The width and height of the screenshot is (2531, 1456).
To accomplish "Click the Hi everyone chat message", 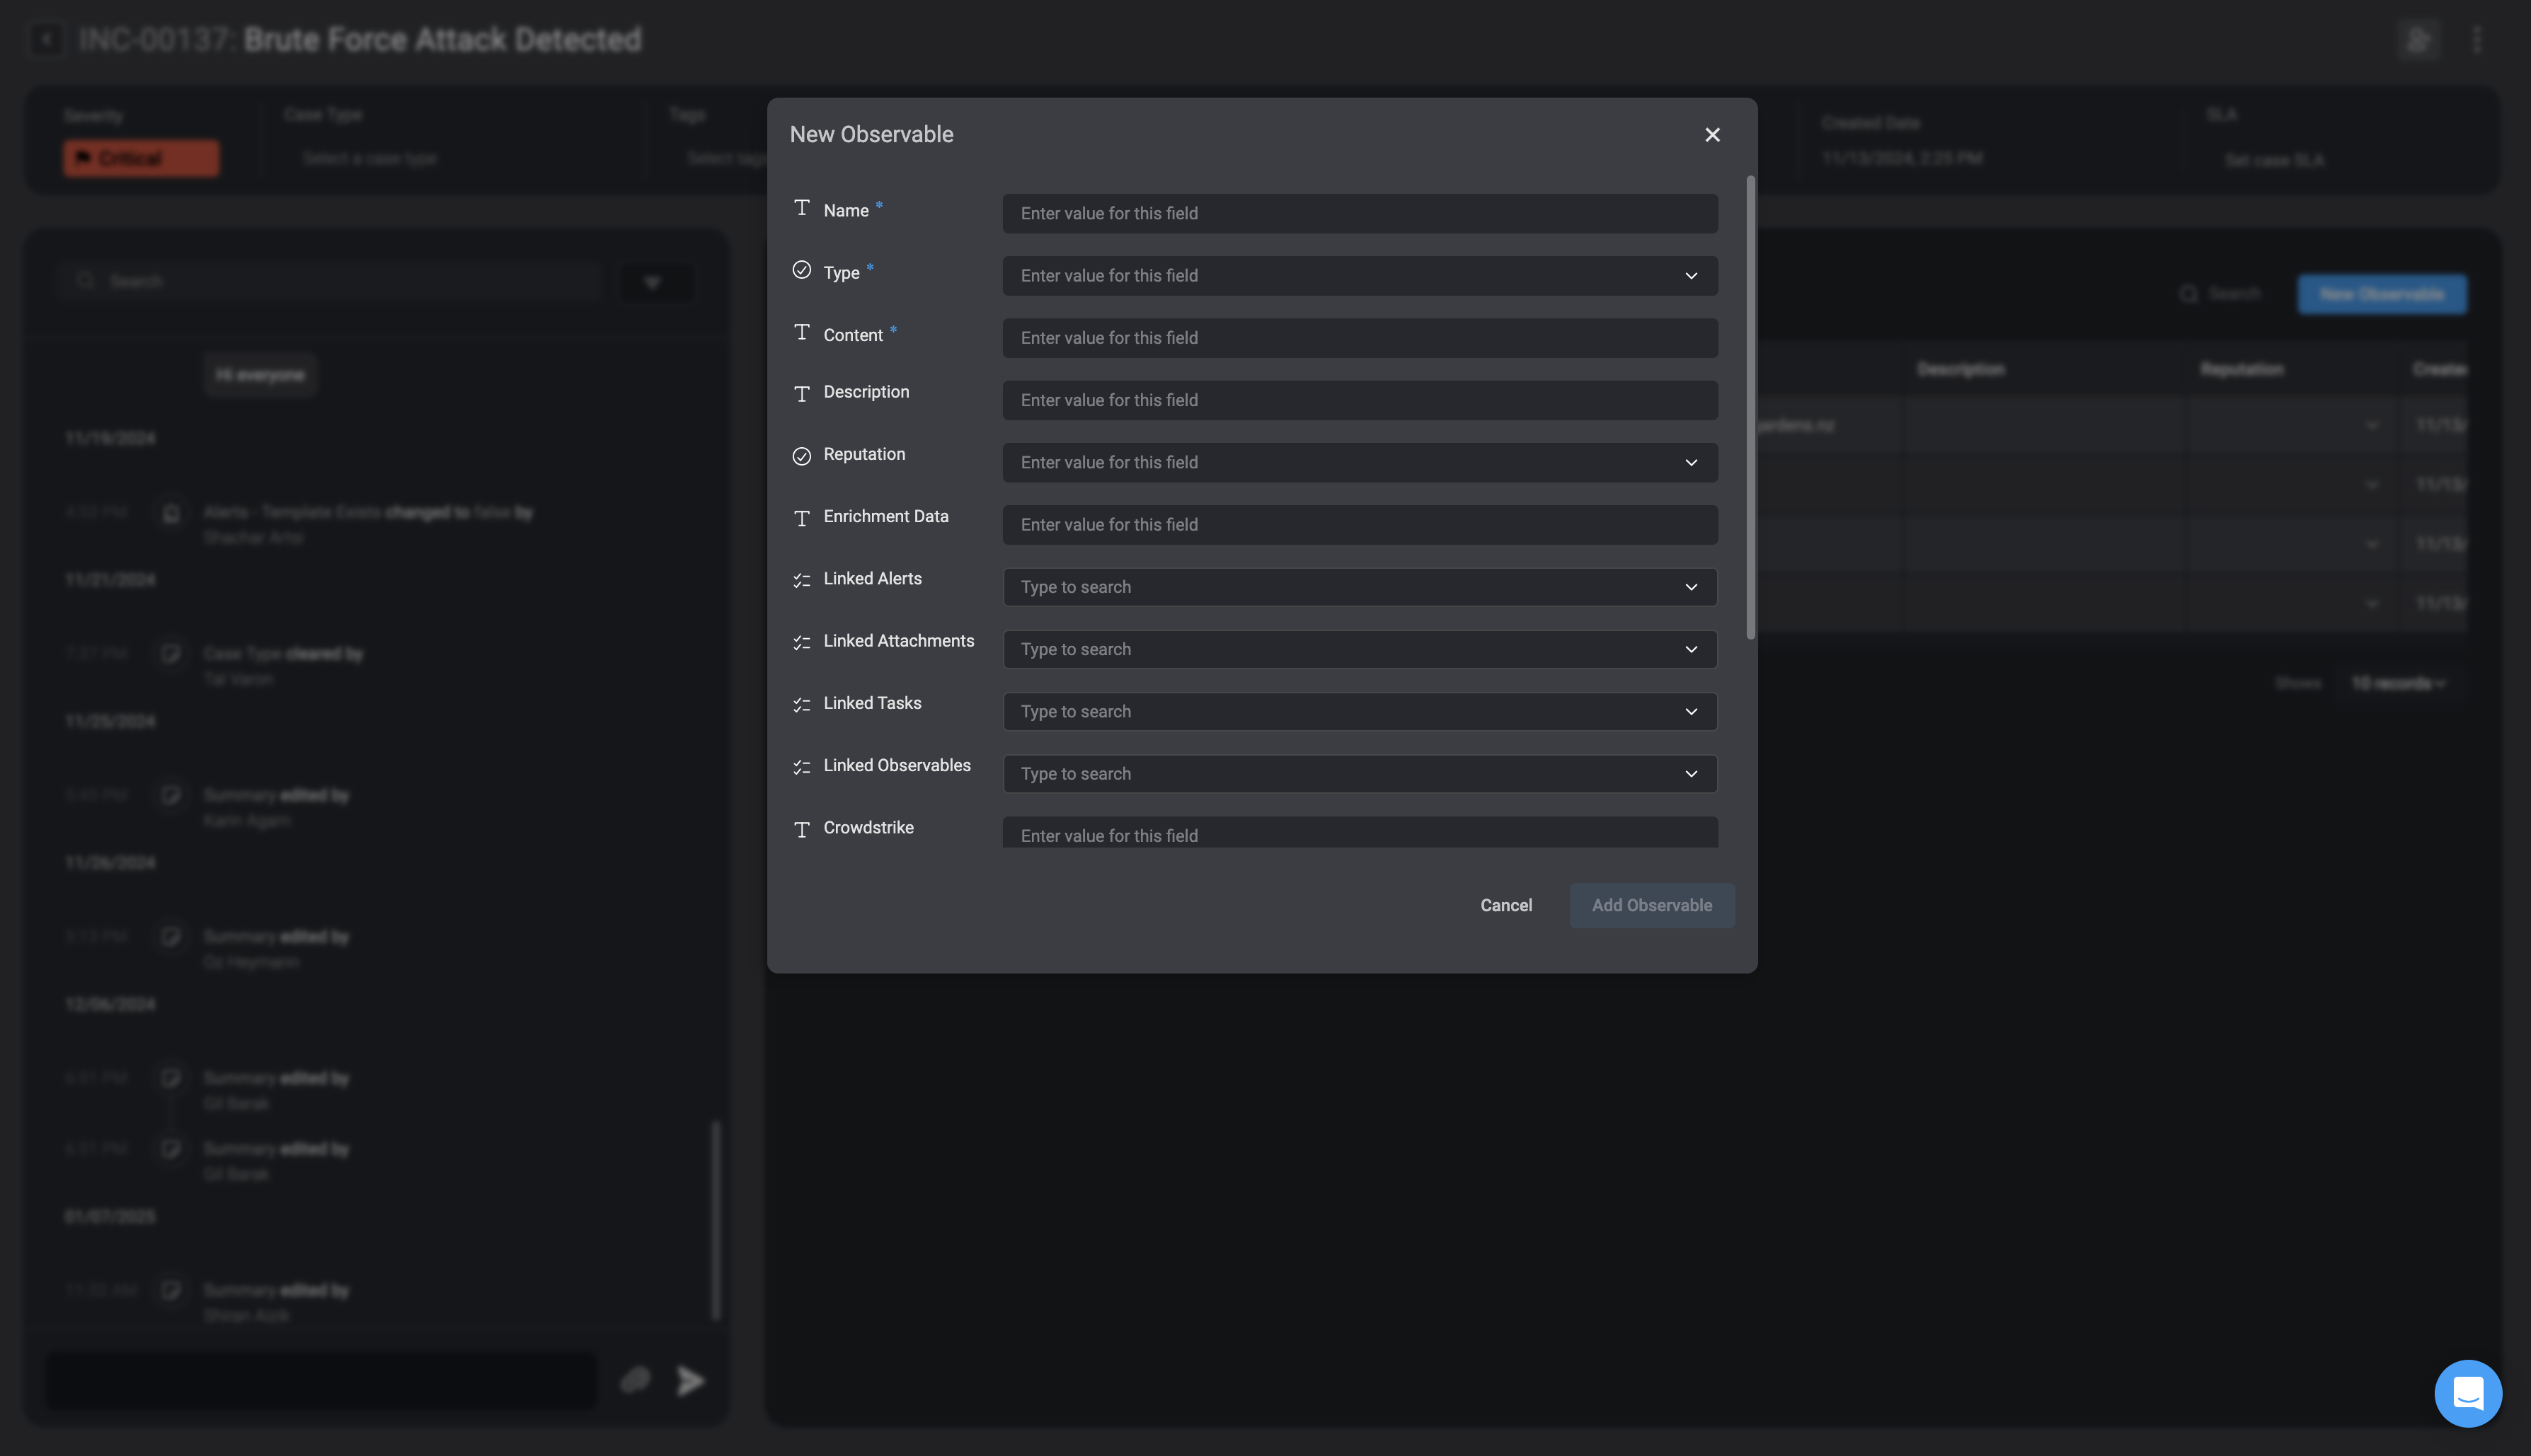I will tap(260, 375).
